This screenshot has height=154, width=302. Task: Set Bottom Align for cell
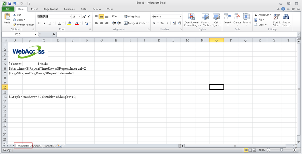point(106,17)
